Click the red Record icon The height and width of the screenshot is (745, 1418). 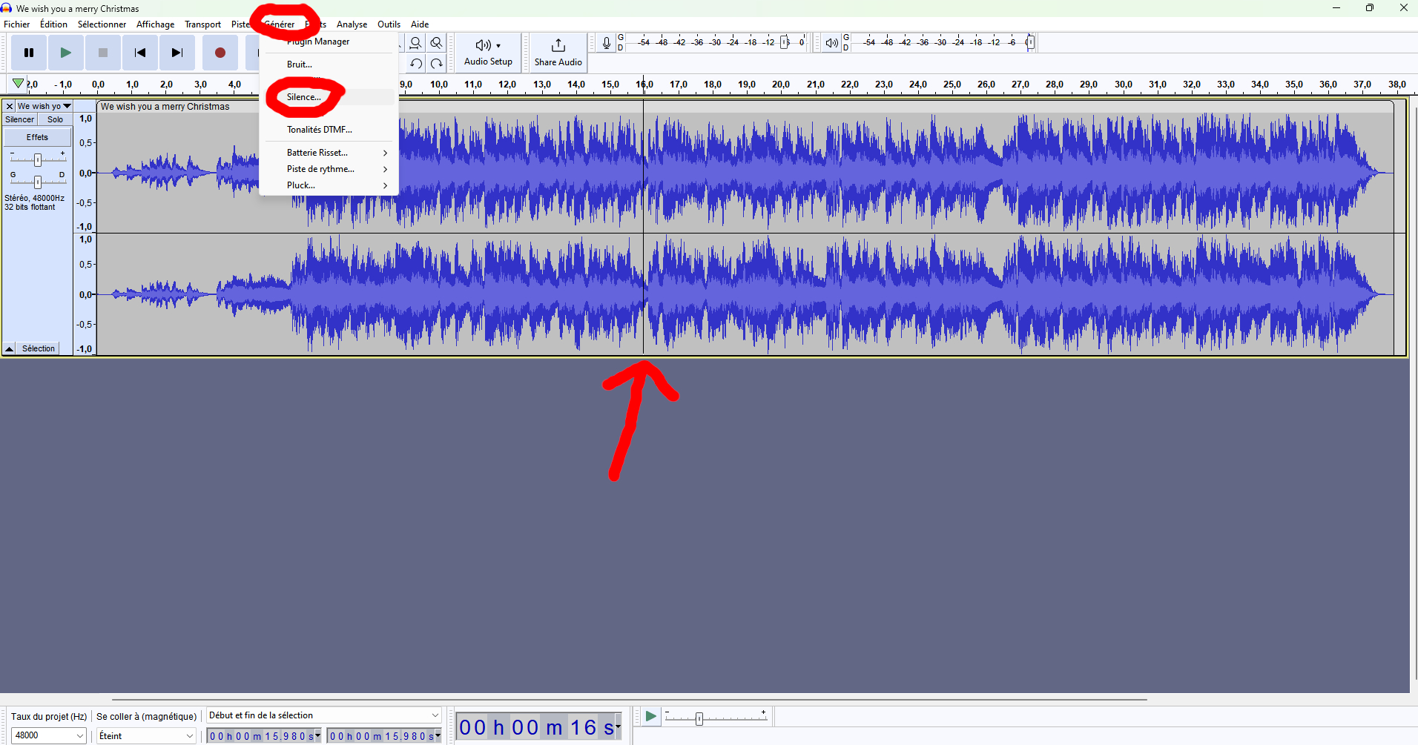point(220,52)
